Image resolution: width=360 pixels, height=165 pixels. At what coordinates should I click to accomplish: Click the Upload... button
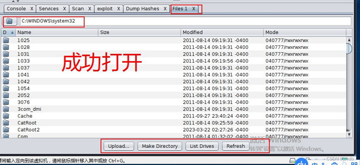(119, 146)
